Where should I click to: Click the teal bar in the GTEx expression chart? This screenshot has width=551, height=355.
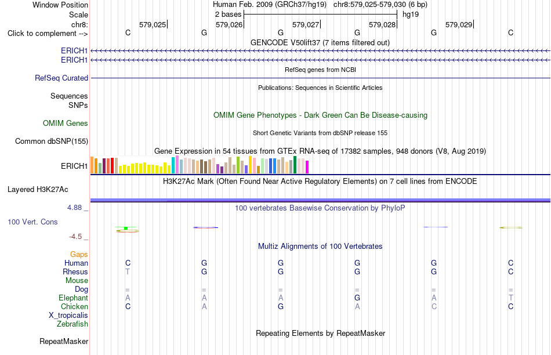coord(173,165)
